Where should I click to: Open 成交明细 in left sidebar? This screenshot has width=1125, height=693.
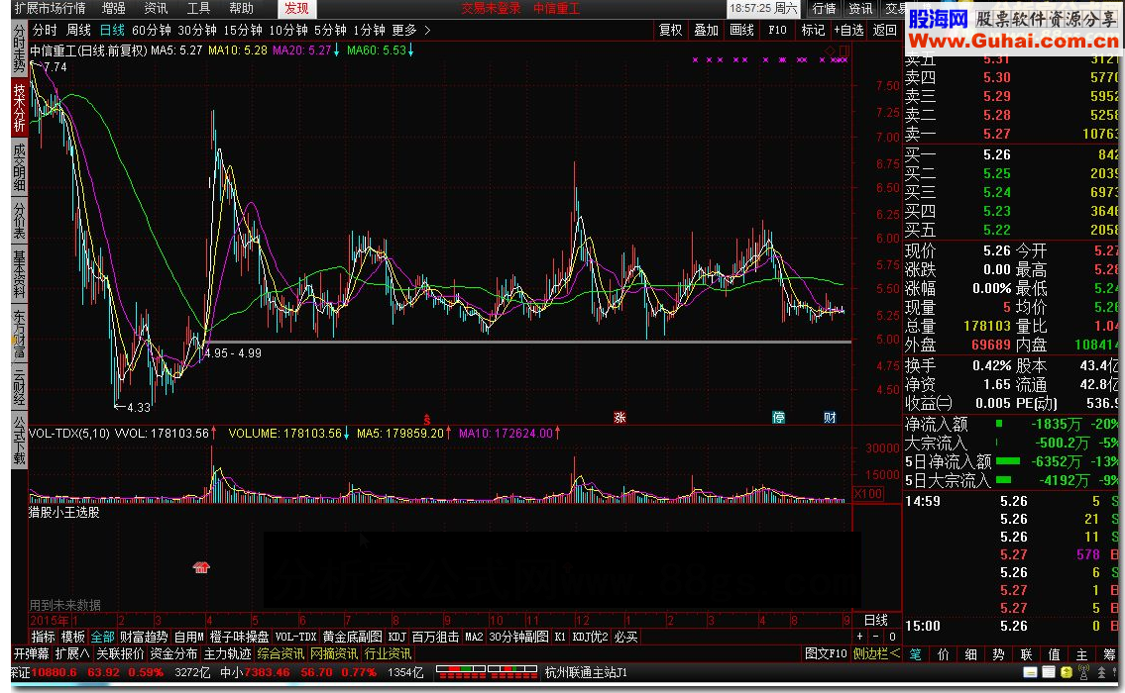tap(20, 167)
